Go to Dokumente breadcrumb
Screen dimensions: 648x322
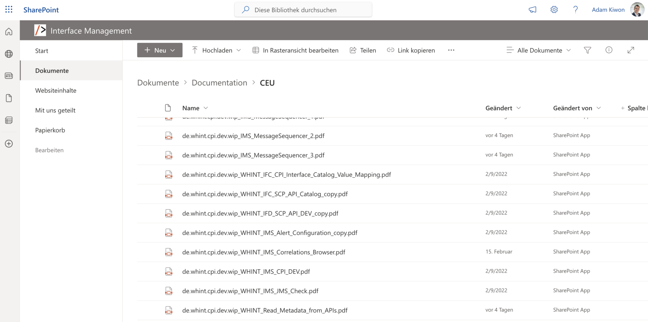[158, 83]
